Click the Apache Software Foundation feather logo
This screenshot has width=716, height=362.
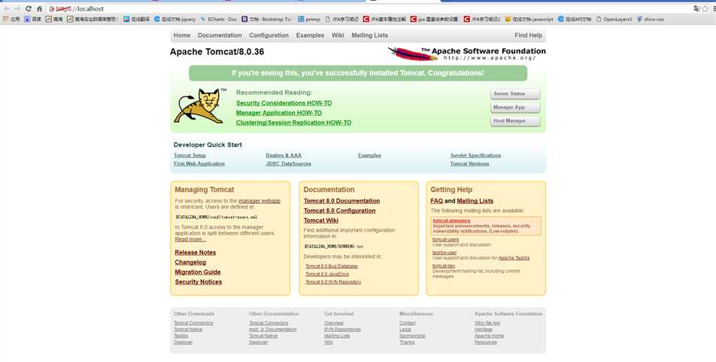coord(466,53)
